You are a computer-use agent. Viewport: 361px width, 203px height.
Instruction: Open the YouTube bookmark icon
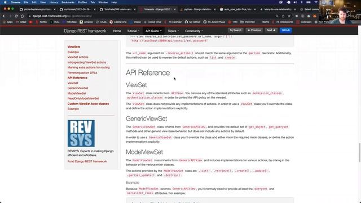coord(31,22)
